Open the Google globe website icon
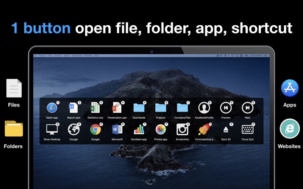 73,129
